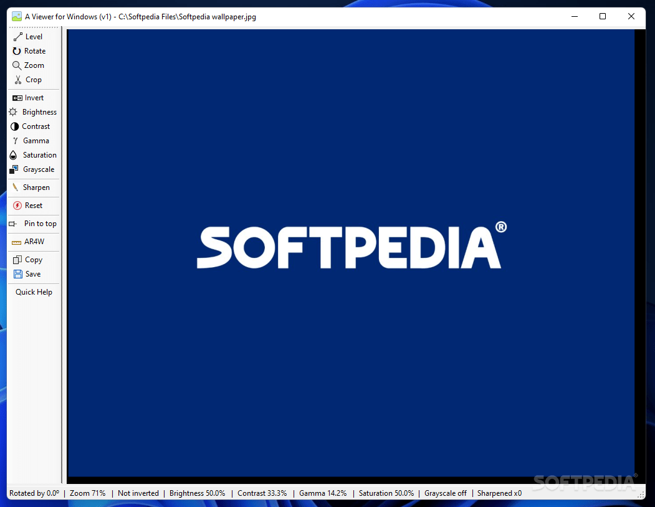Screen dimensions: 655x507
Task: Click the Sharpen label
Action: 36,187
